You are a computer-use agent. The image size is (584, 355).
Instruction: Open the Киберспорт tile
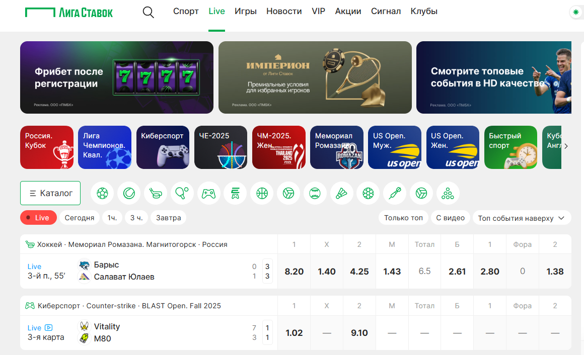pos(163,147)
